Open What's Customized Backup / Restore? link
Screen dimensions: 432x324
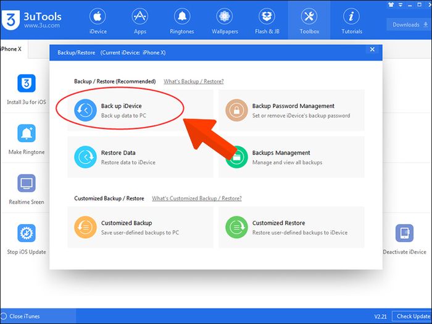197,198
